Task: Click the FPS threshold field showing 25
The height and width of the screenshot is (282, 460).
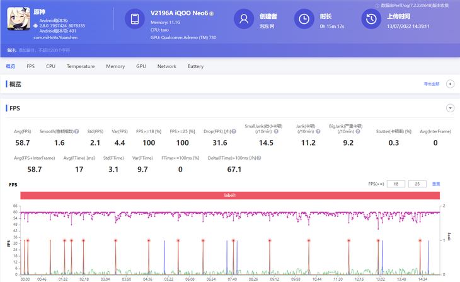Action: pos(417,184)
